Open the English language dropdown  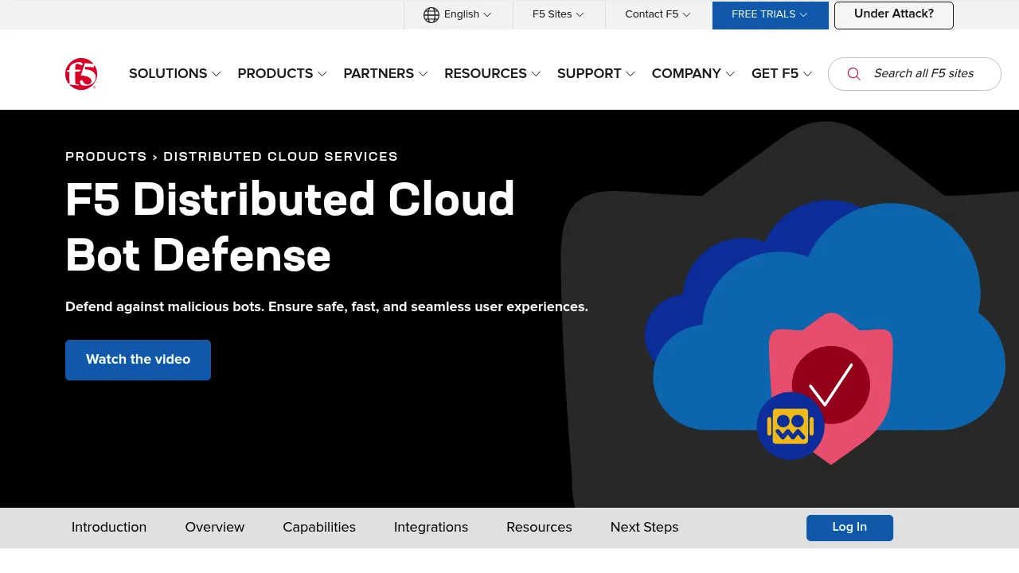[459, 14]
